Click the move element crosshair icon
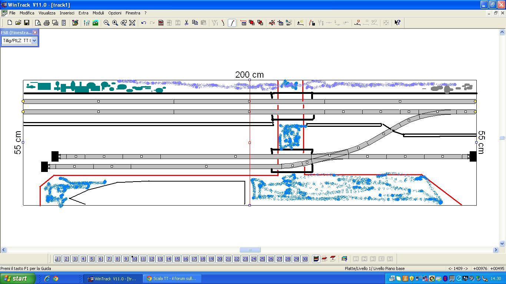The image size is (506, 284). [272, 23]
